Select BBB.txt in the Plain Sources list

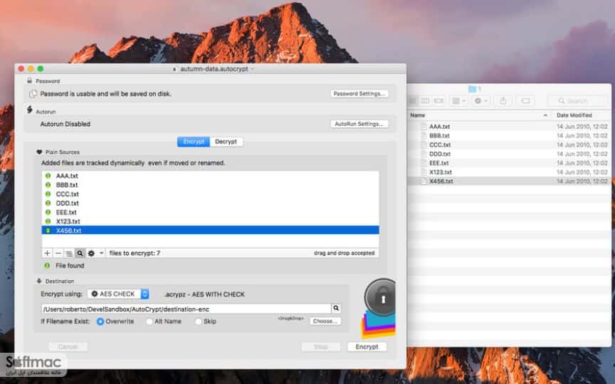tap(210, 185)
